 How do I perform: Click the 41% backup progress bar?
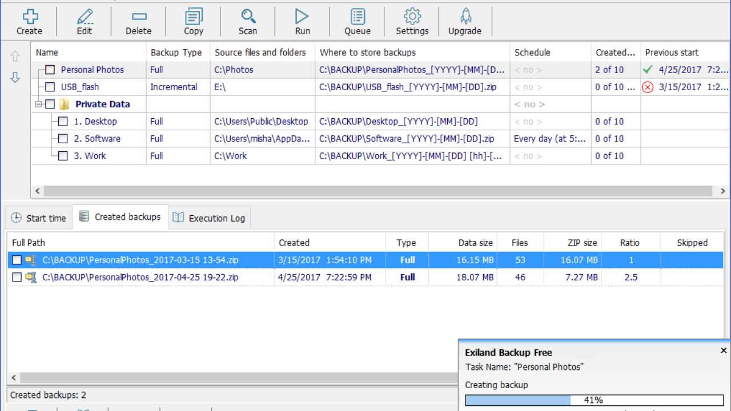point(593,400)
